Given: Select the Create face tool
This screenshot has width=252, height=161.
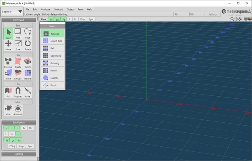Looking at the screenshot, I should pos(18,63).
